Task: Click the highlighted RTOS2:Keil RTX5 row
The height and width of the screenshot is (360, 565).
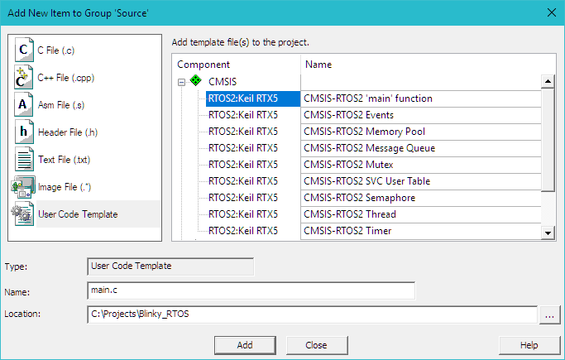Action: [252, 98]
